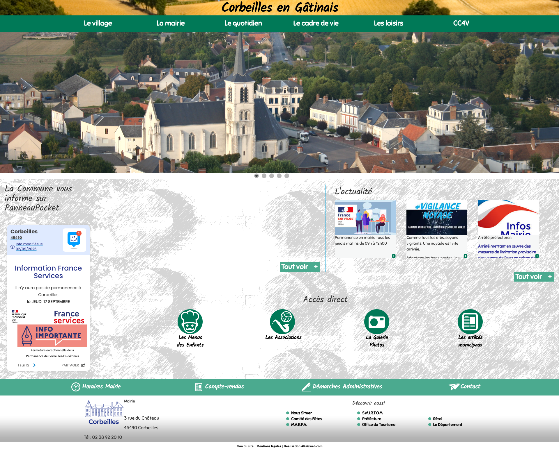Go to next PanneauPocket notice chevron
The image size is (559, 451).
click(34, 365)
